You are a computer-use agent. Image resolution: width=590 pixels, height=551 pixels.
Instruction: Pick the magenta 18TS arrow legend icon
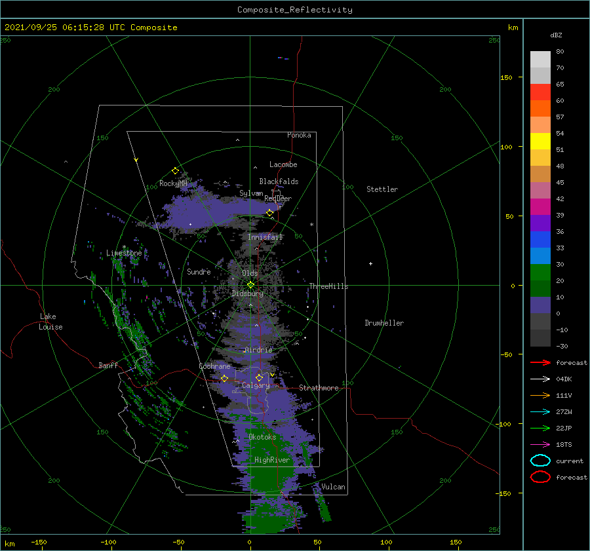tap(540, 445)
